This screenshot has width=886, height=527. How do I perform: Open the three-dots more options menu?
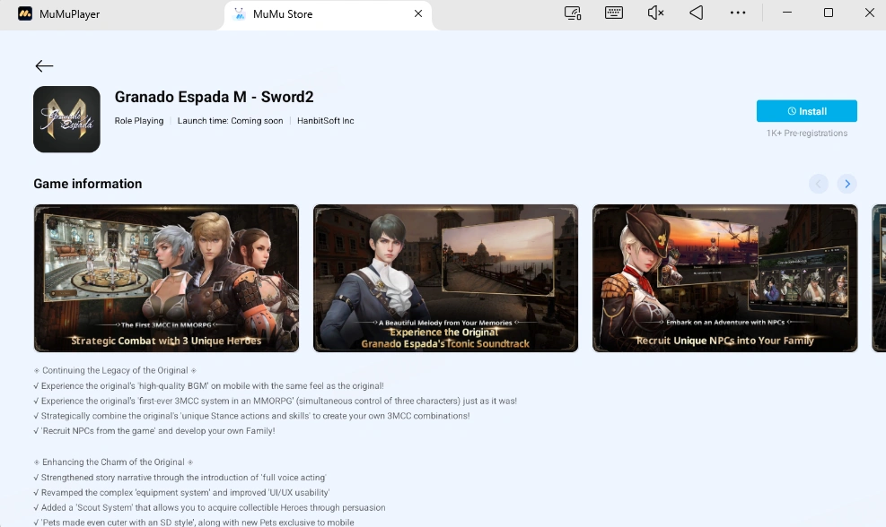(x=737, y=13)
